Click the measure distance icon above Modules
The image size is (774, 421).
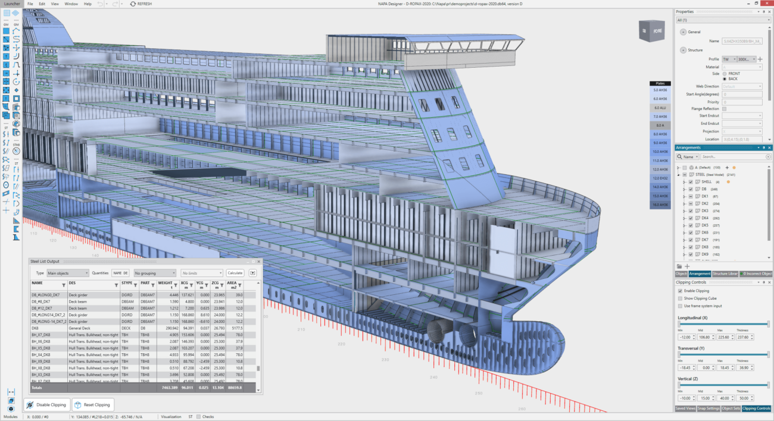point(11,392)
